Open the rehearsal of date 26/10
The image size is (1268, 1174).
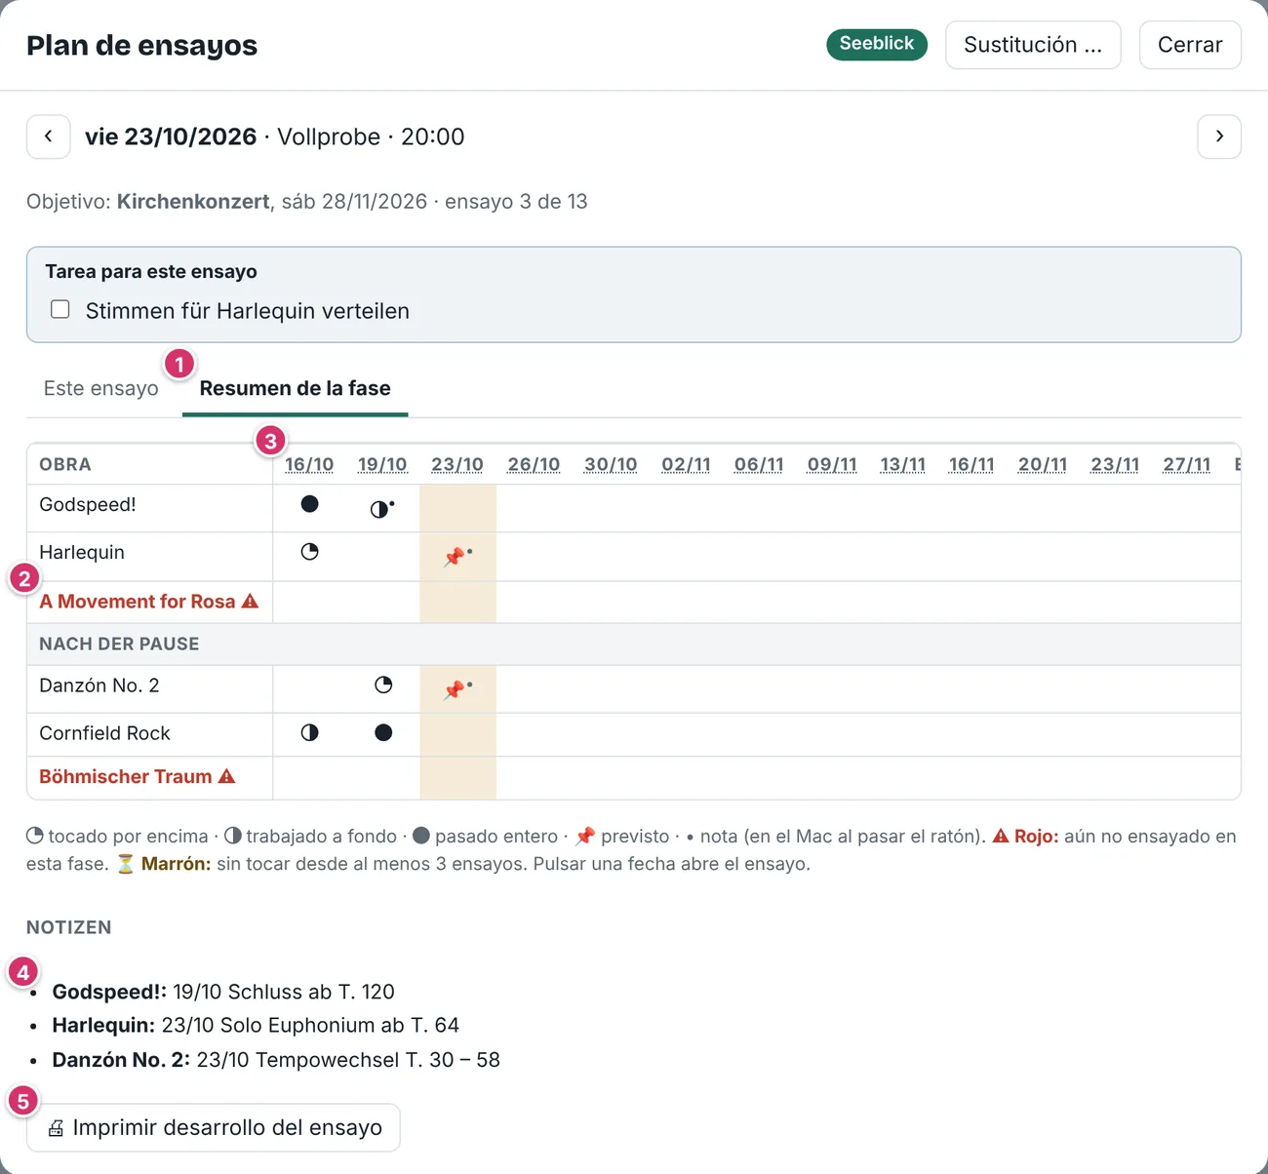click(534, 464)
